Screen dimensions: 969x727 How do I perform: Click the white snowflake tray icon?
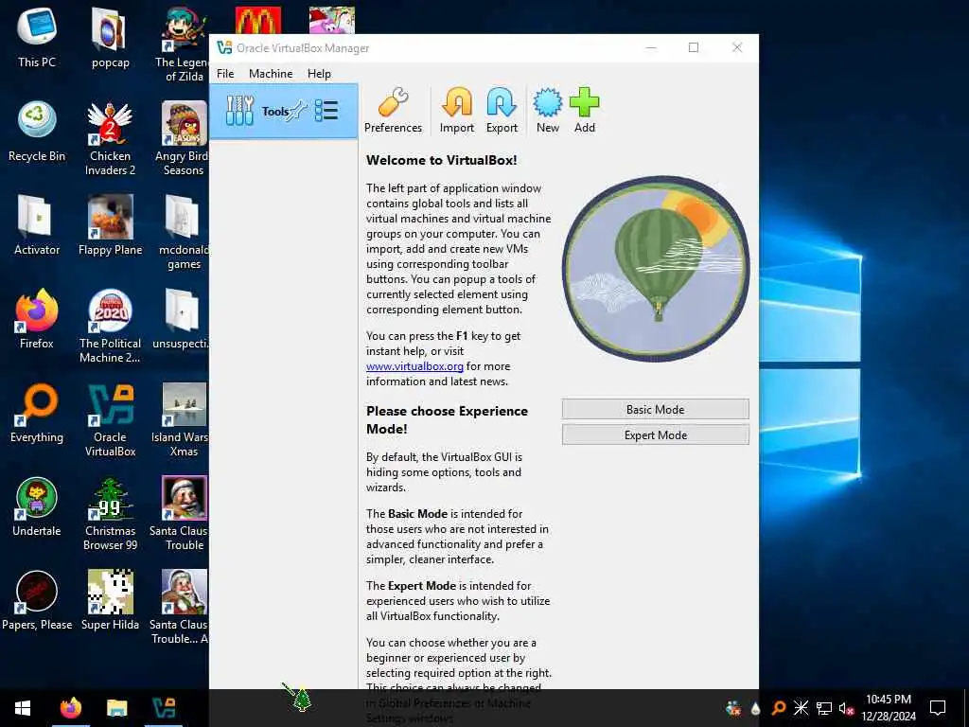point(801,708)
